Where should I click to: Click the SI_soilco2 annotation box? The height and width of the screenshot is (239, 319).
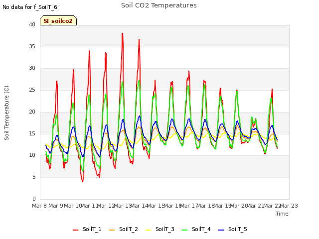pyautogui.click(x=58, y=20)
